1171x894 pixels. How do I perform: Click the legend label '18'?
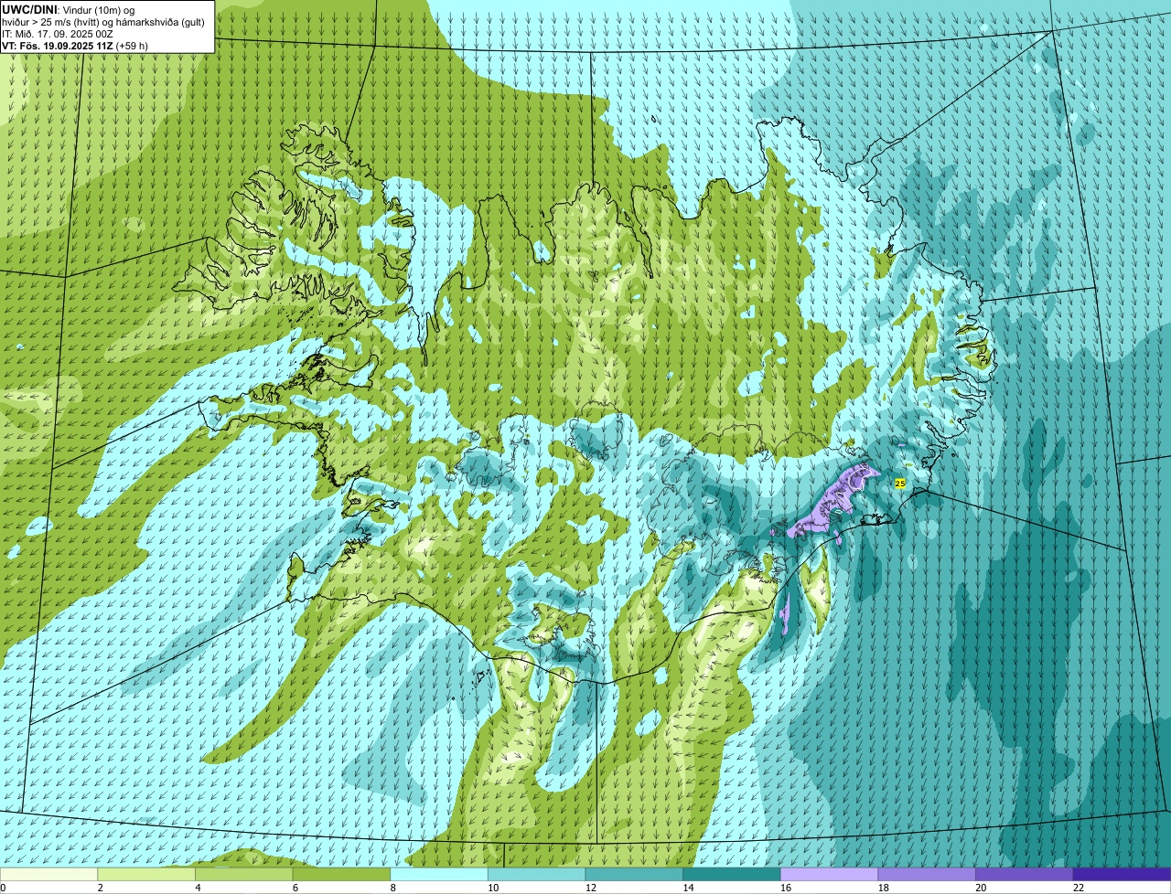(x=883, y=888)
